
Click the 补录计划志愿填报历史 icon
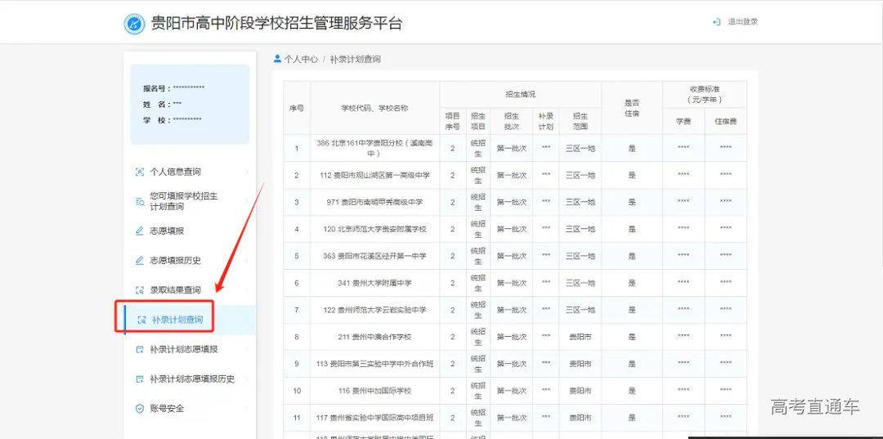pos(141,379)
